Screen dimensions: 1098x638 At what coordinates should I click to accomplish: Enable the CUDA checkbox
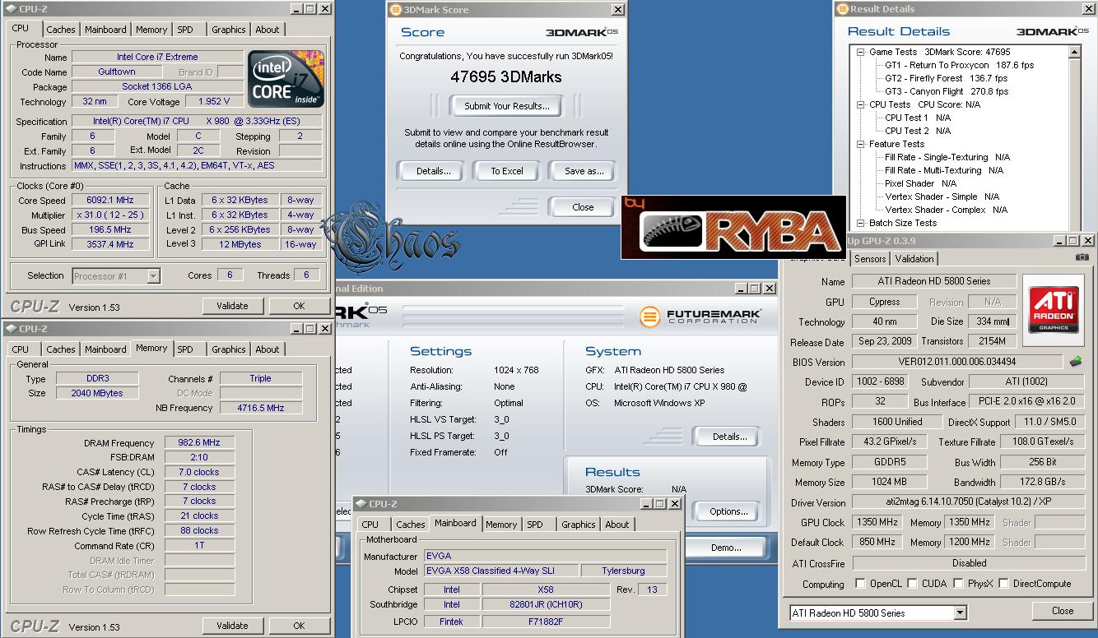pyautogui.click(x=913, y=584)
